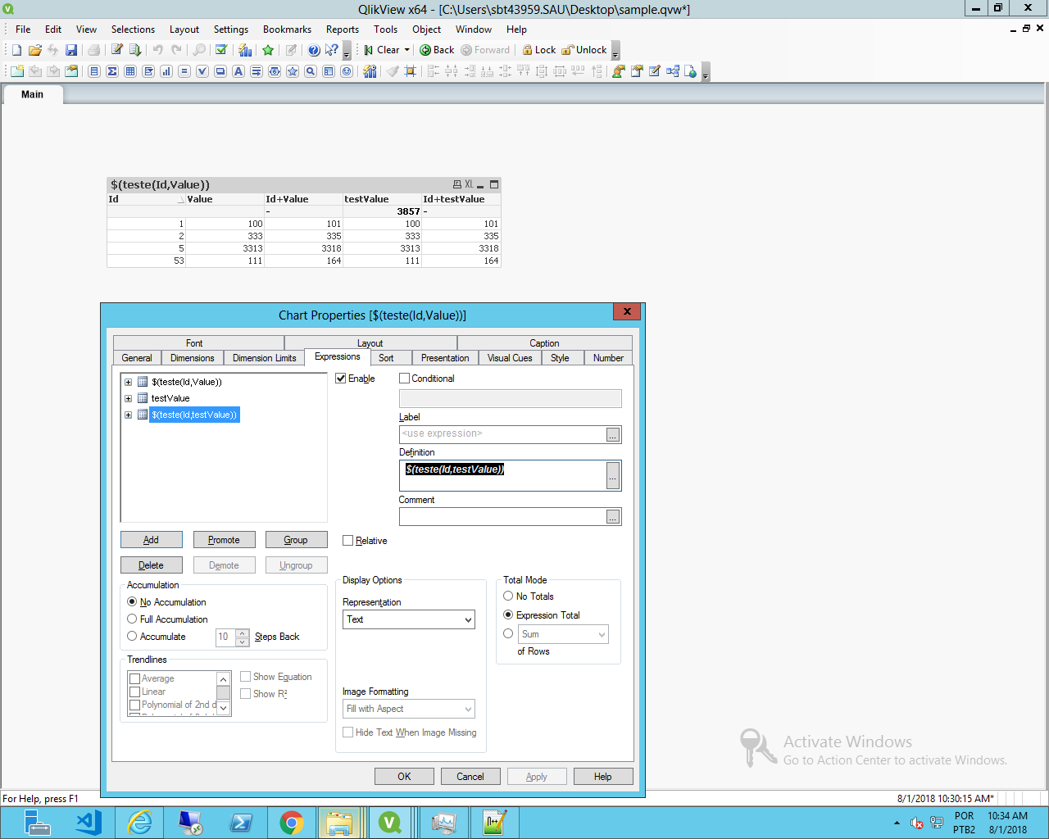Switch to the Visual Cues tab
The width and height of the screenshot is (1049, 839).
click(x=510, y=358)
